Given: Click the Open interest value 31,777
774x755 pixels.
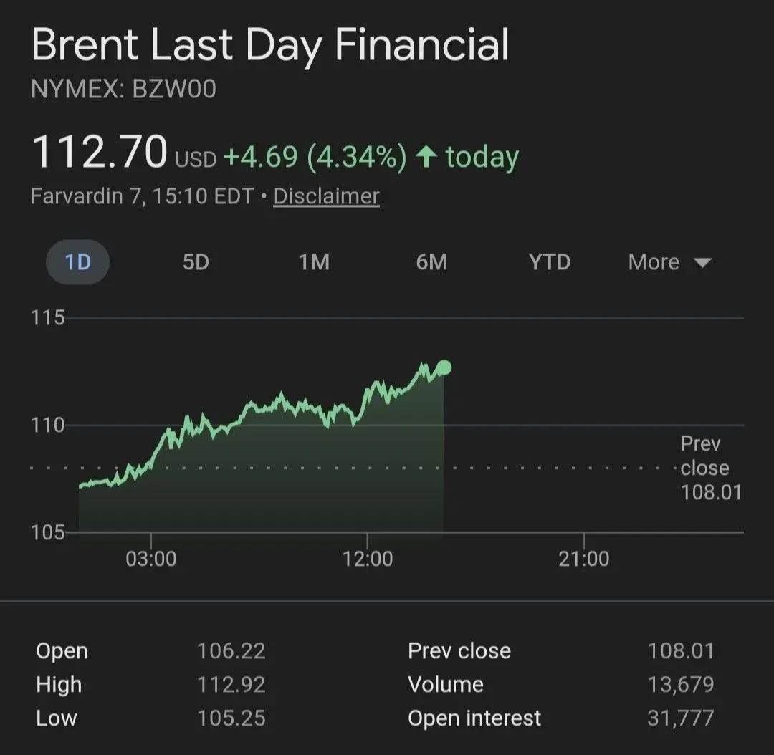Looking at the screenshot, I should [681, 718].
